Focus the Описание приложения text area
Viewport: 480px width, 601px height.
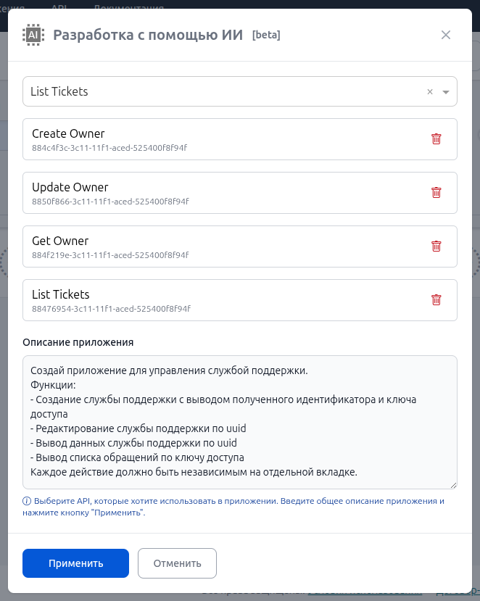[x=239, y=423]
